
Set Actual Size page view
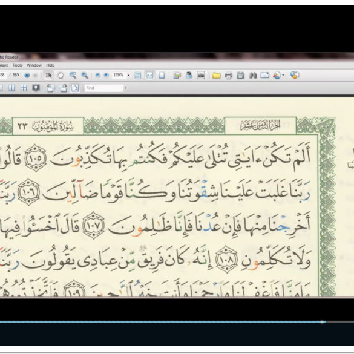(x=137, y=75)
